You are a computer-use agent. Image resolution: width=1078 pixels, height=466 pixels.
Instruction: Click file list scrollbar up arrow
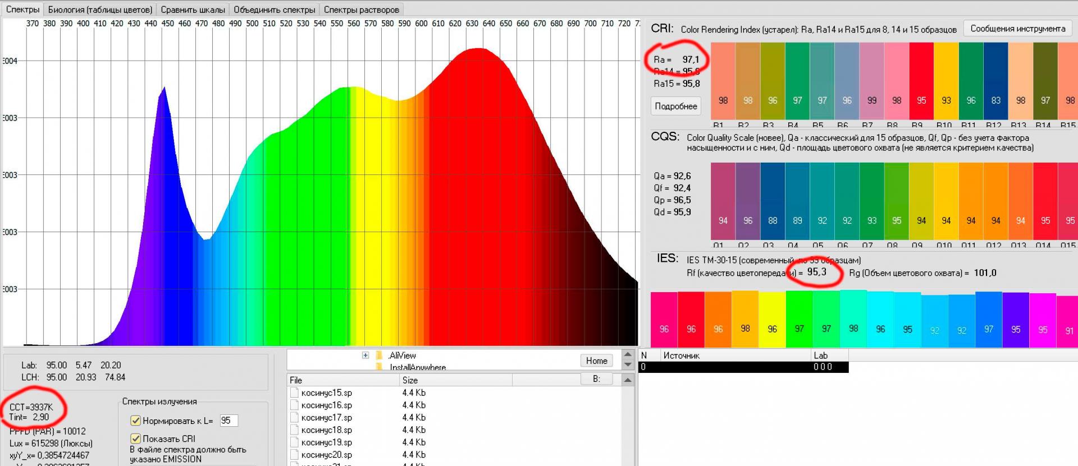coord(628,380)
